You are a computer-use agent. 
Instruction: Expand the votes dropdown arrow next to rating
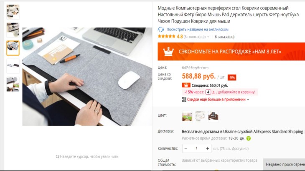point(208,37)
